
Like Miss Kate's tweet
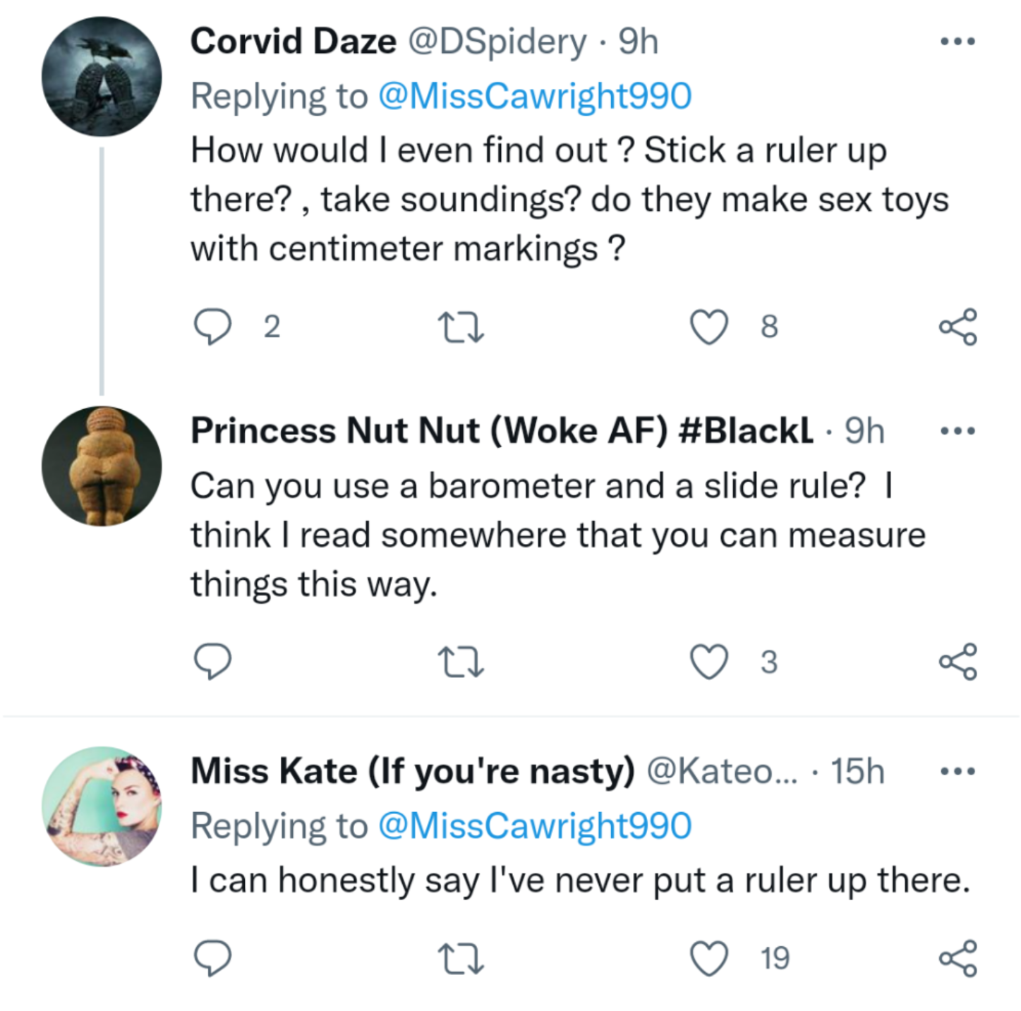pyautogui.click(x=708, y=958)
